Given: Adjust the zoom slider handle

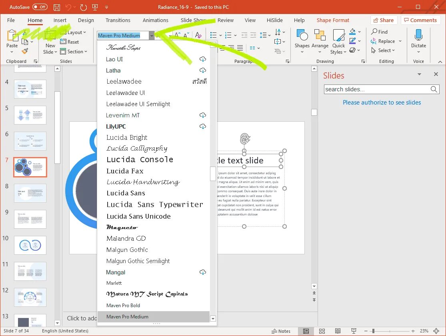Looking at the screenshot, I should pos(373,331).
